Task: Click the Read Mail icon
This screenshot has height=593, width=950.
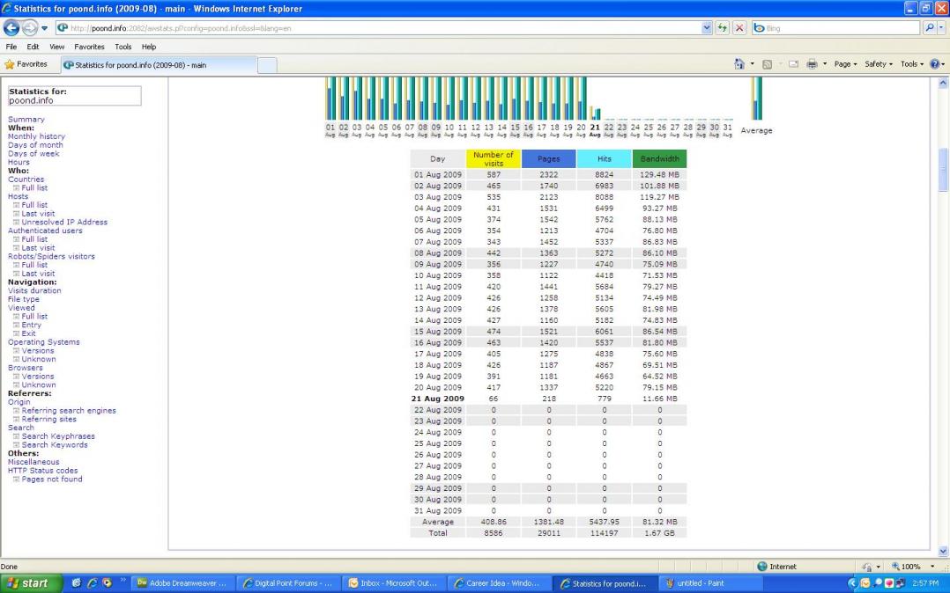Action: pyautogui.click(x=793, y=64)
